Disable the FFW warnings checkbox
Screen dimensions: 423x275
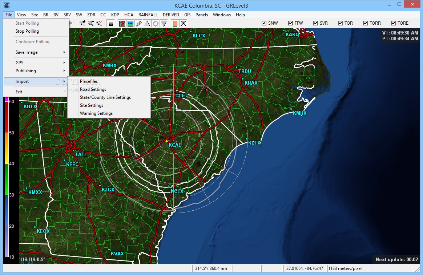pos(291,23)
